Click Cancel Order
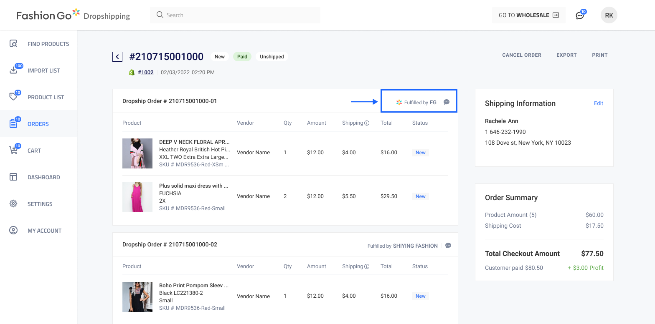Screen dimensions: 655x324 coord(521,55)
